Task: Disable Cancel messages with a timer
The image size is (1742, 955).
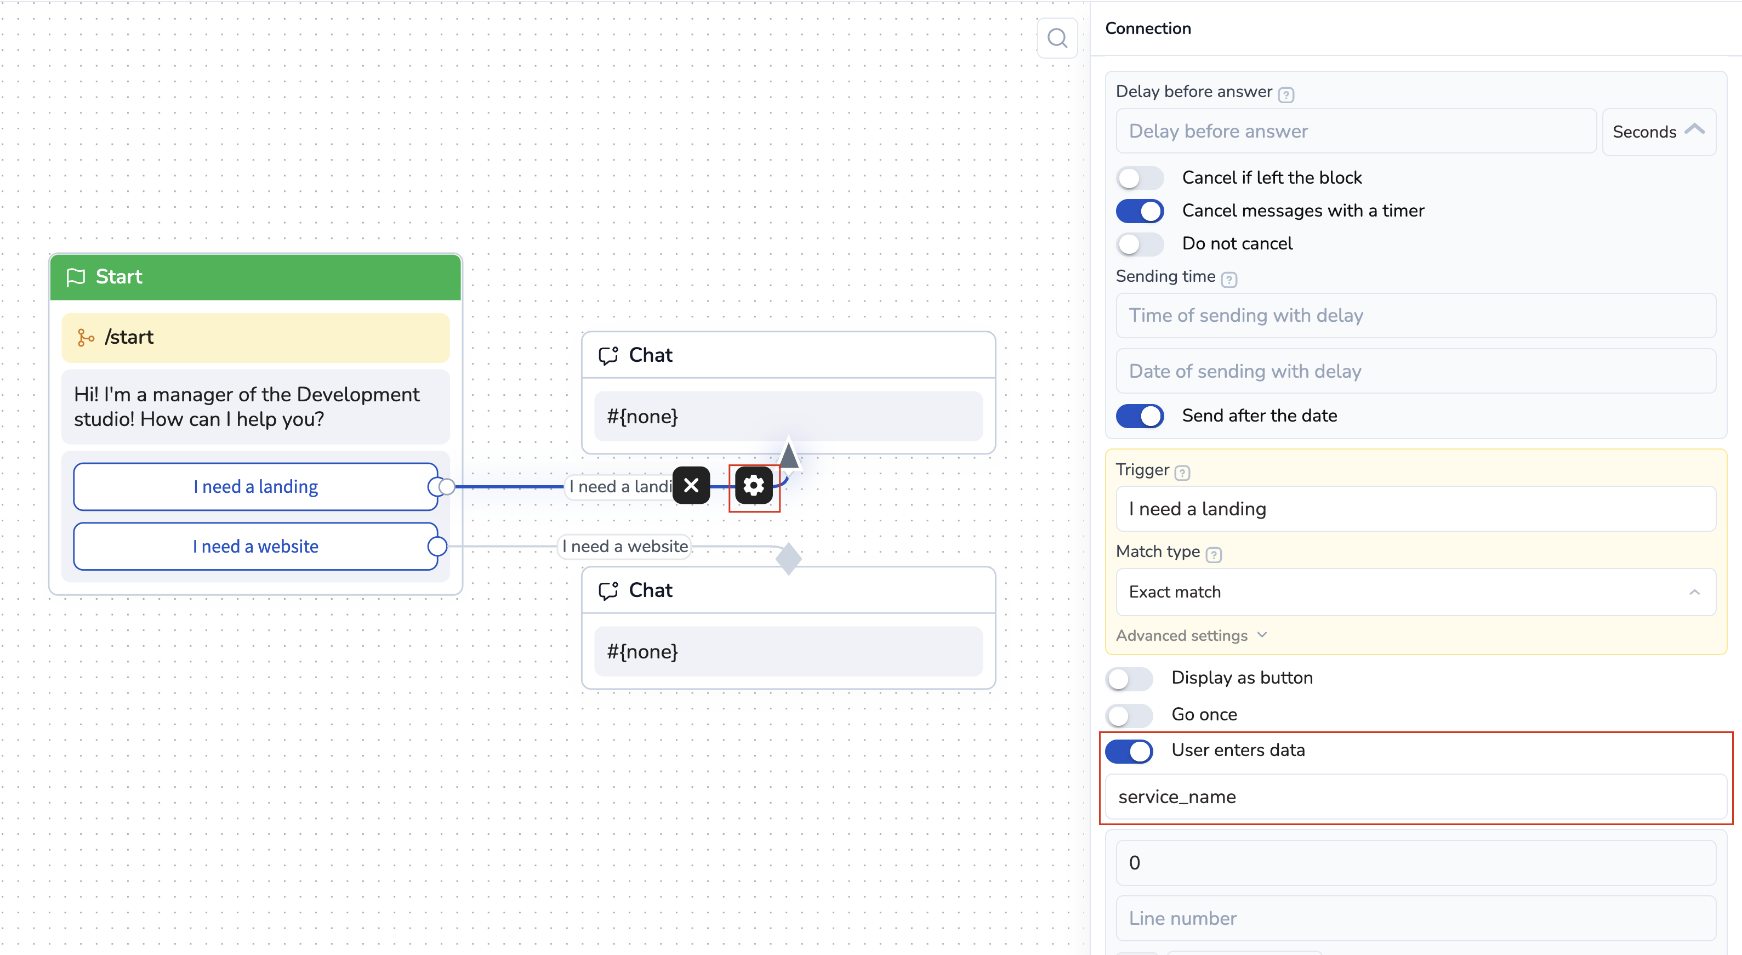Action: pyautogui.click(x=1140, y=211)
